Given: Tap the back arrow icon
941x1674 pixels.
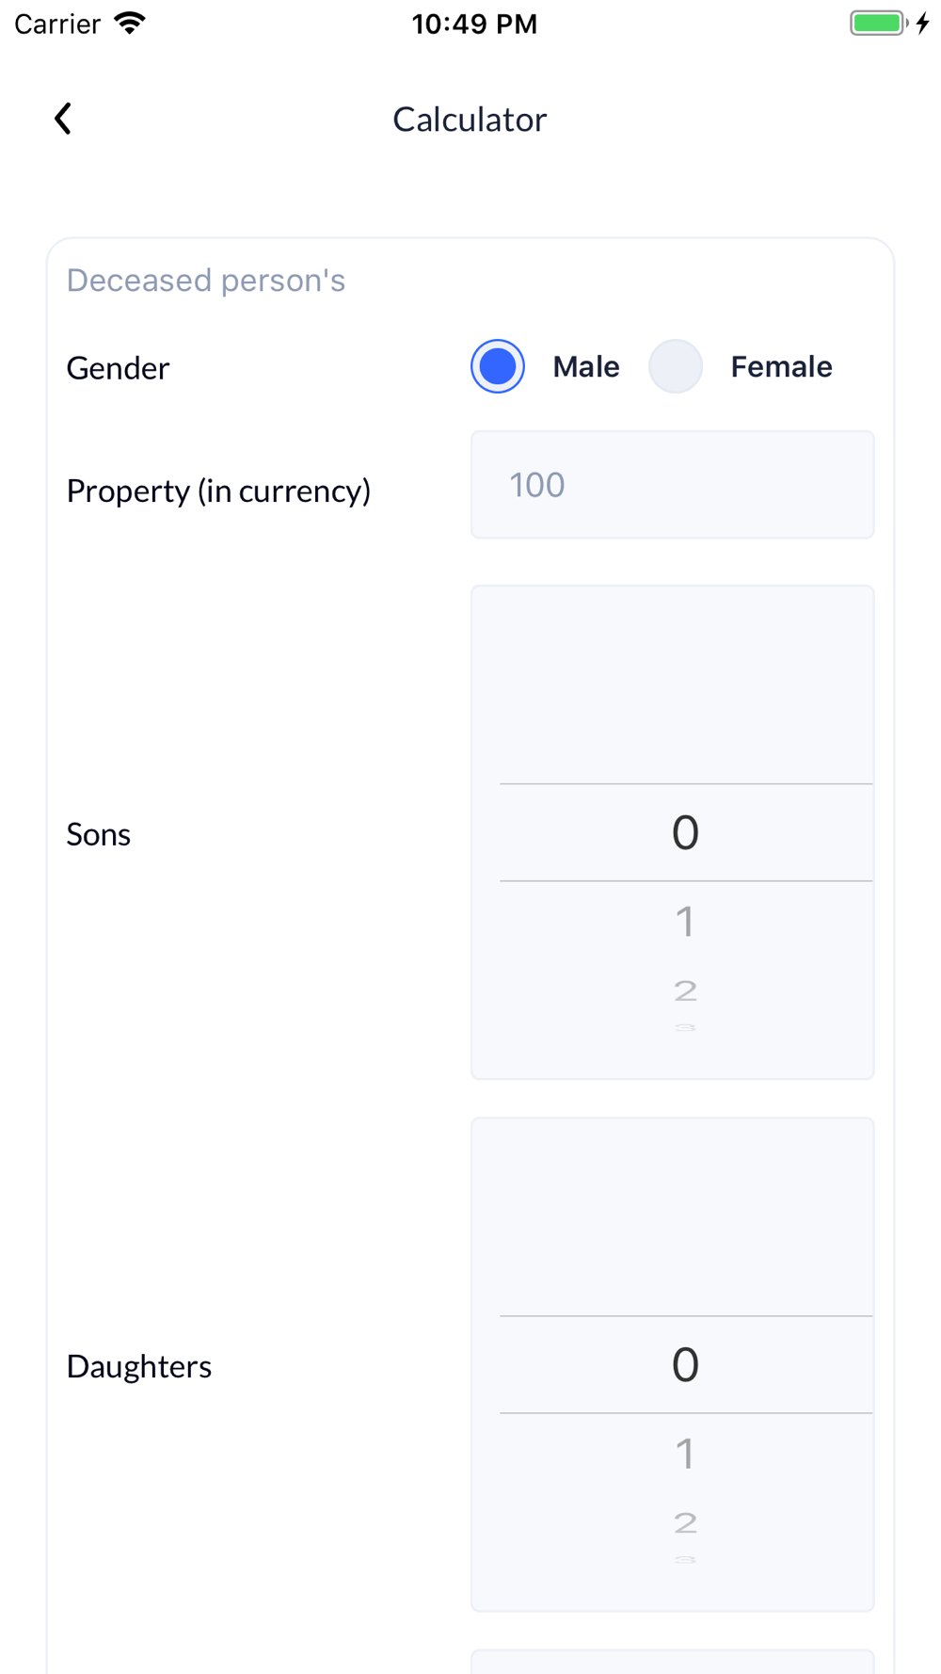Looking at the screenshot, I should 63,119.
